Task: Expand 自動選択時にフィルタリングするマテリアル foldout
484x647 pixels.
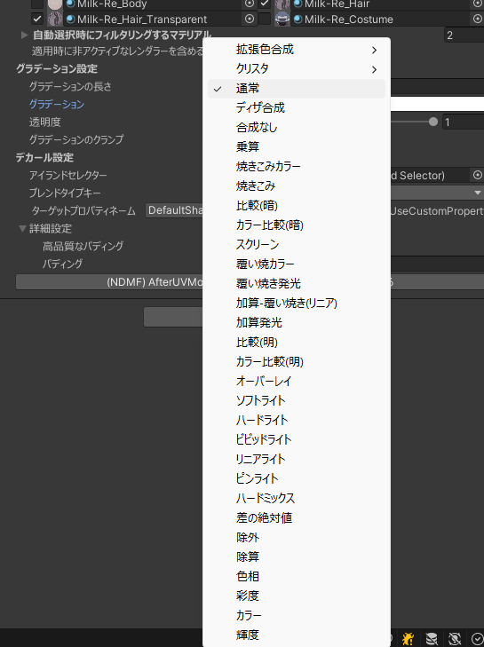Action: click(24, 36)
